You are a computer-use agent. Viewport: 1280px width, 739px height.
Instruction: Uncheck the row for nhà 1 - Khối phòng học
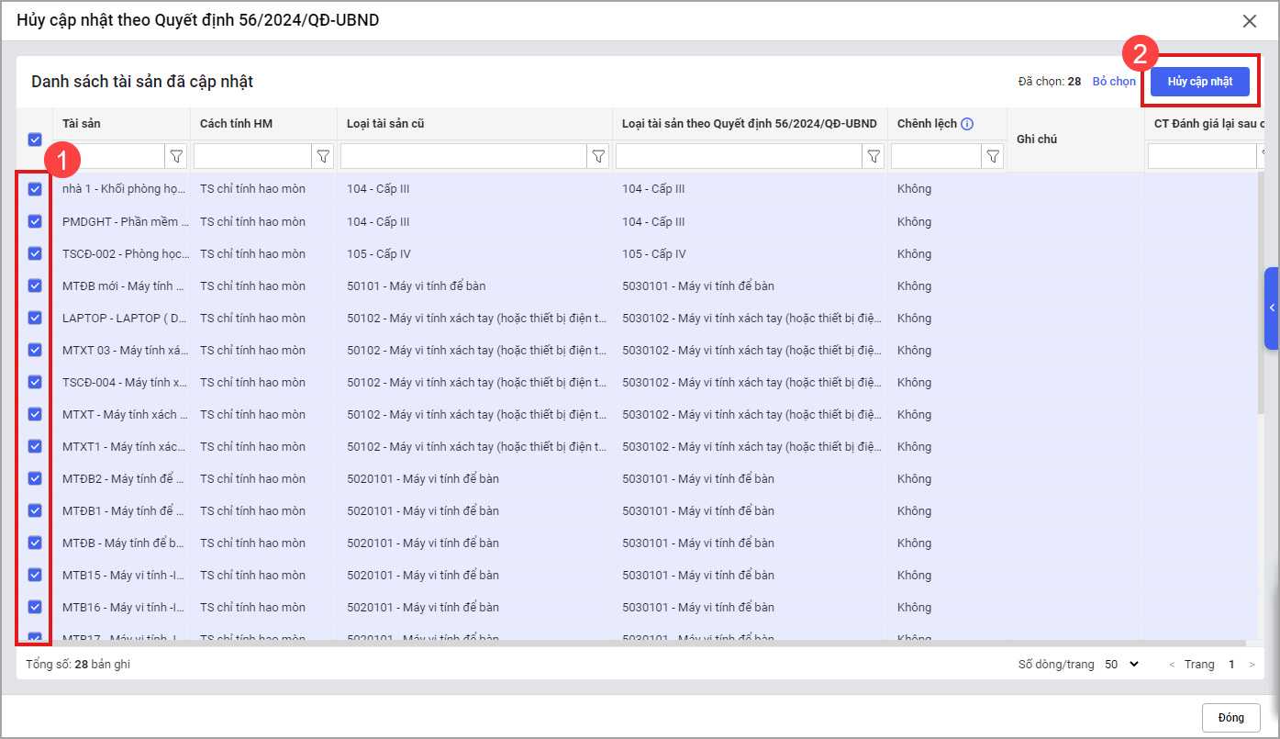point(35,189)
